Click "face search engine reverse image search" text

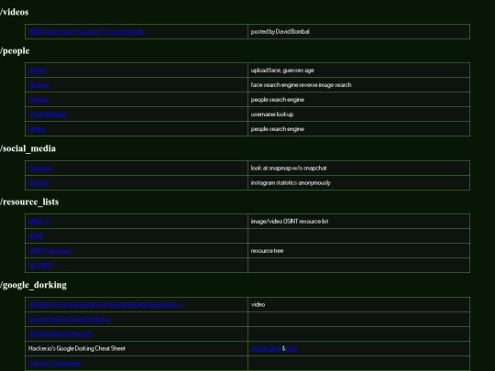click(302, 85)
